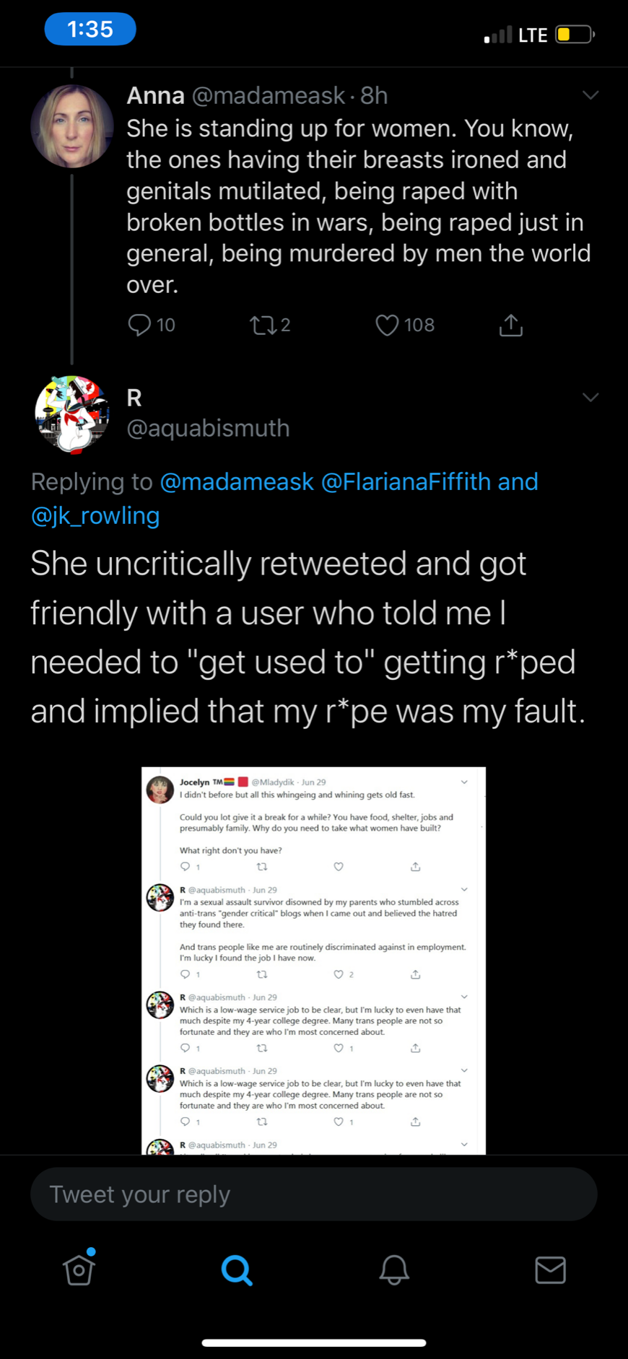The image size is (628, 1359).
Task: Switch to the Search tab
Action: (237, 1270)
